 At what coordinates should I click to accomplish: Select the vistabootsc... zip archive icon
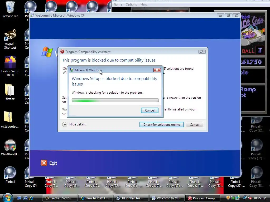tap(10, 120)
